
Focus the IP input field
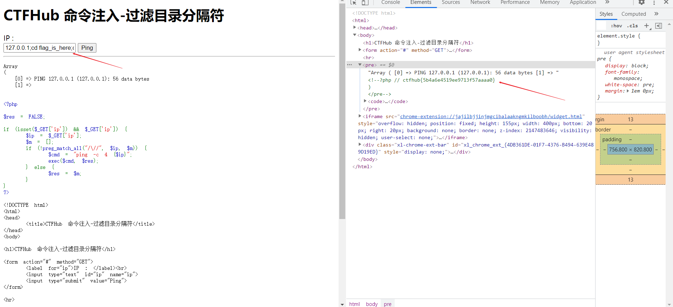coord(39,48)
